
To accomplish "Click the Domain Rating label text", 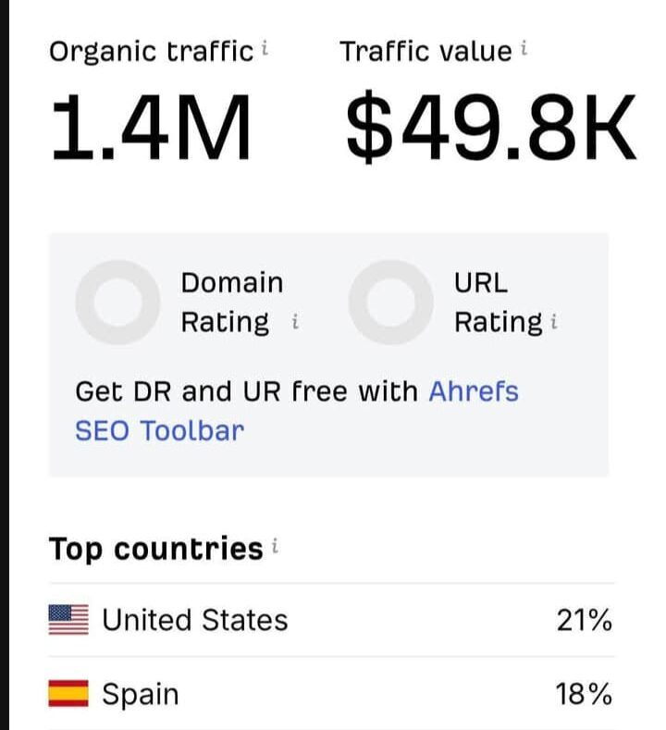I will point(231,303).
